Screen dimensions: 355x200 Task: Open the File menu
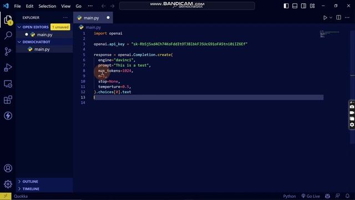pos(17,6)
